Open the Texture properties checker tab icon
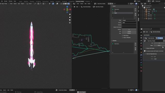This screenshot has height=93, width=165. 141,71
